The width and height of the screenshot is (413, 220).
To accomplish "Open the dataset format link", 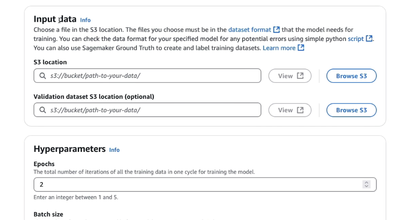I will (249, 30).
